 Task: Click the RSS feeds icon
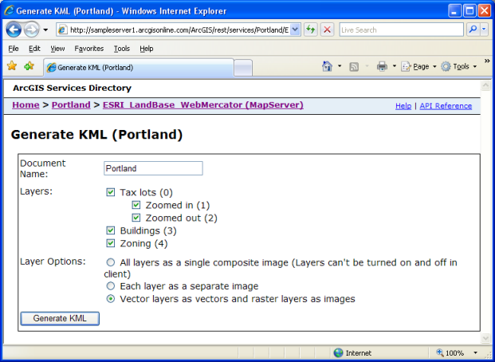(x=354, y=67)
